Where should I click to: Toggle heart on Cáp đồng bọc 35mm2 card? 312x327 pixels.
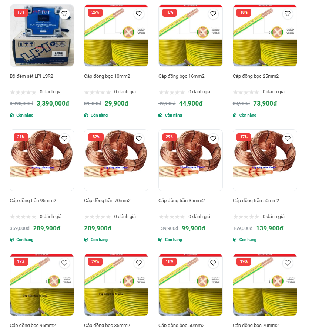pyautogui.click(x=139, y=263)
